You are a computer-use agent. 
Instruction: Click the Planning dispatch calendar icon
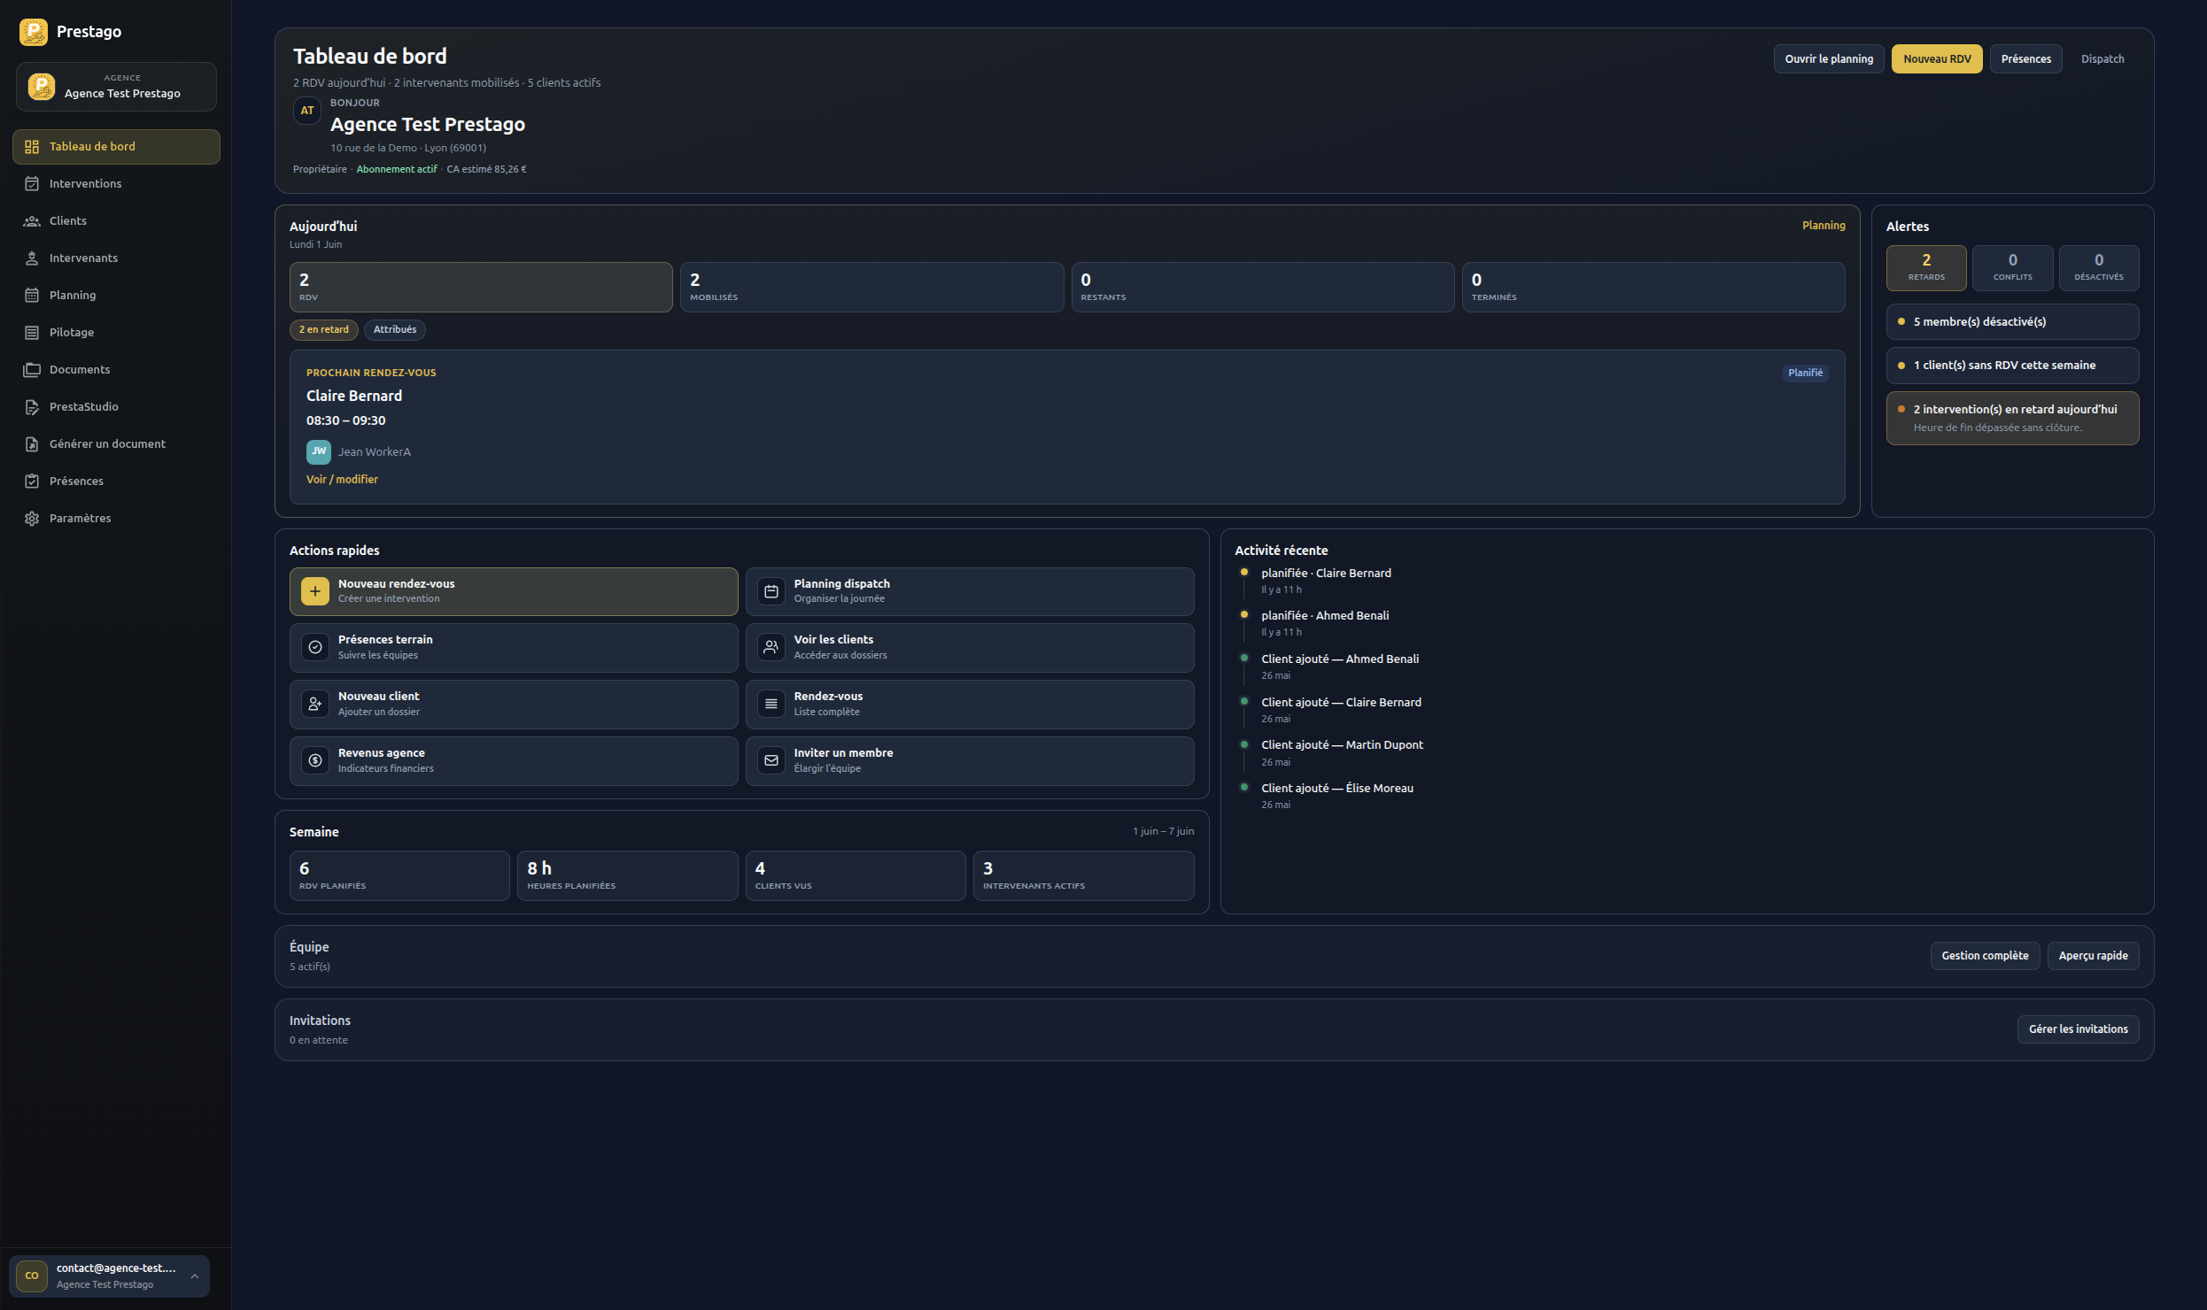(x=771, y=591)
